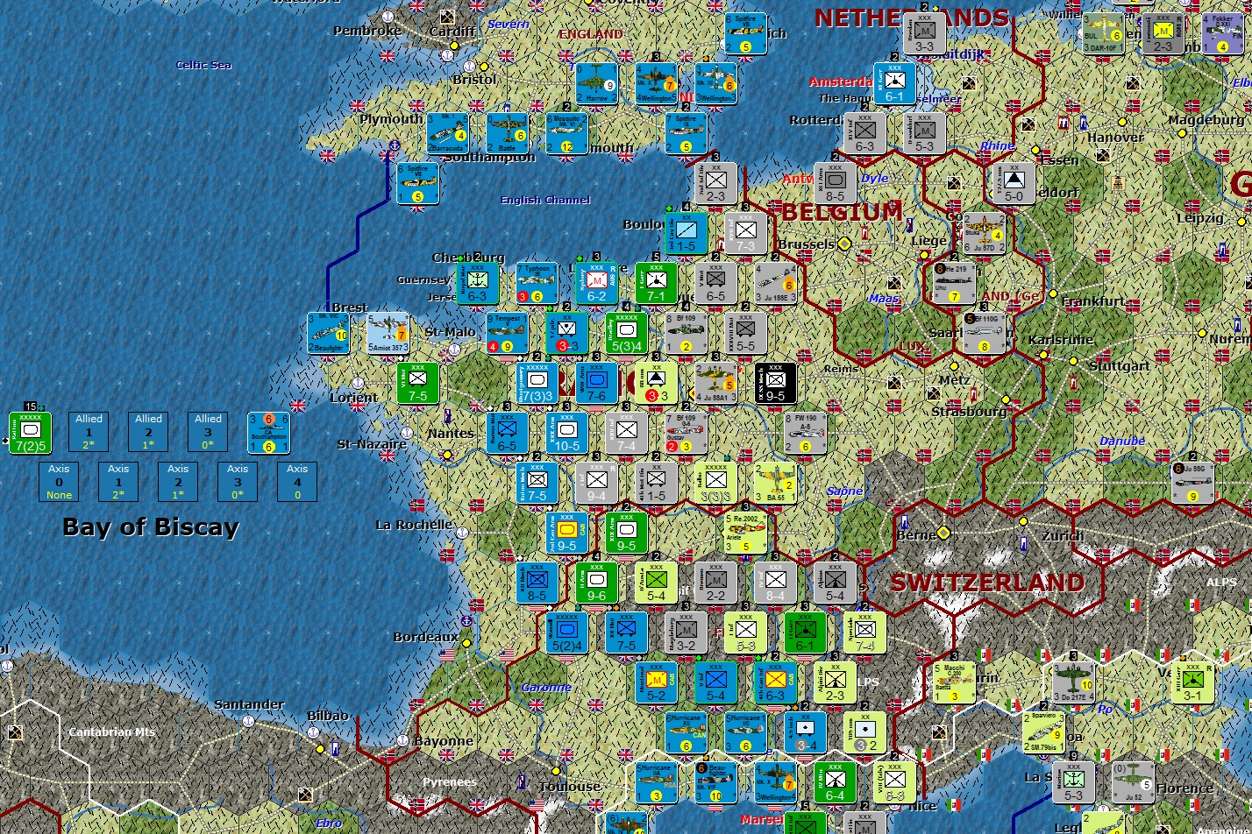The height and width of the screenshot is (834, 1252).
Task: Toggle the Axis 0 marker showing None
Action: click(x=58, y=482)
